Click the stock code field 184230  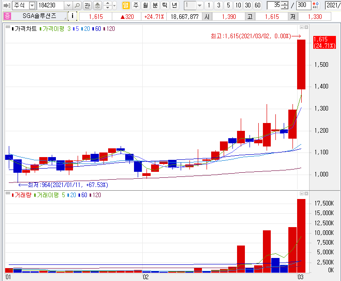coord(51,6)
